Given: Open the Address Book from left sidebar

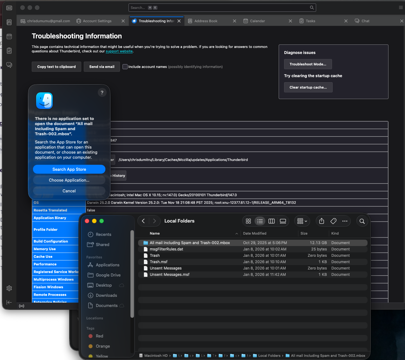Looking at the screenshot, I should [x=9, y=22].
